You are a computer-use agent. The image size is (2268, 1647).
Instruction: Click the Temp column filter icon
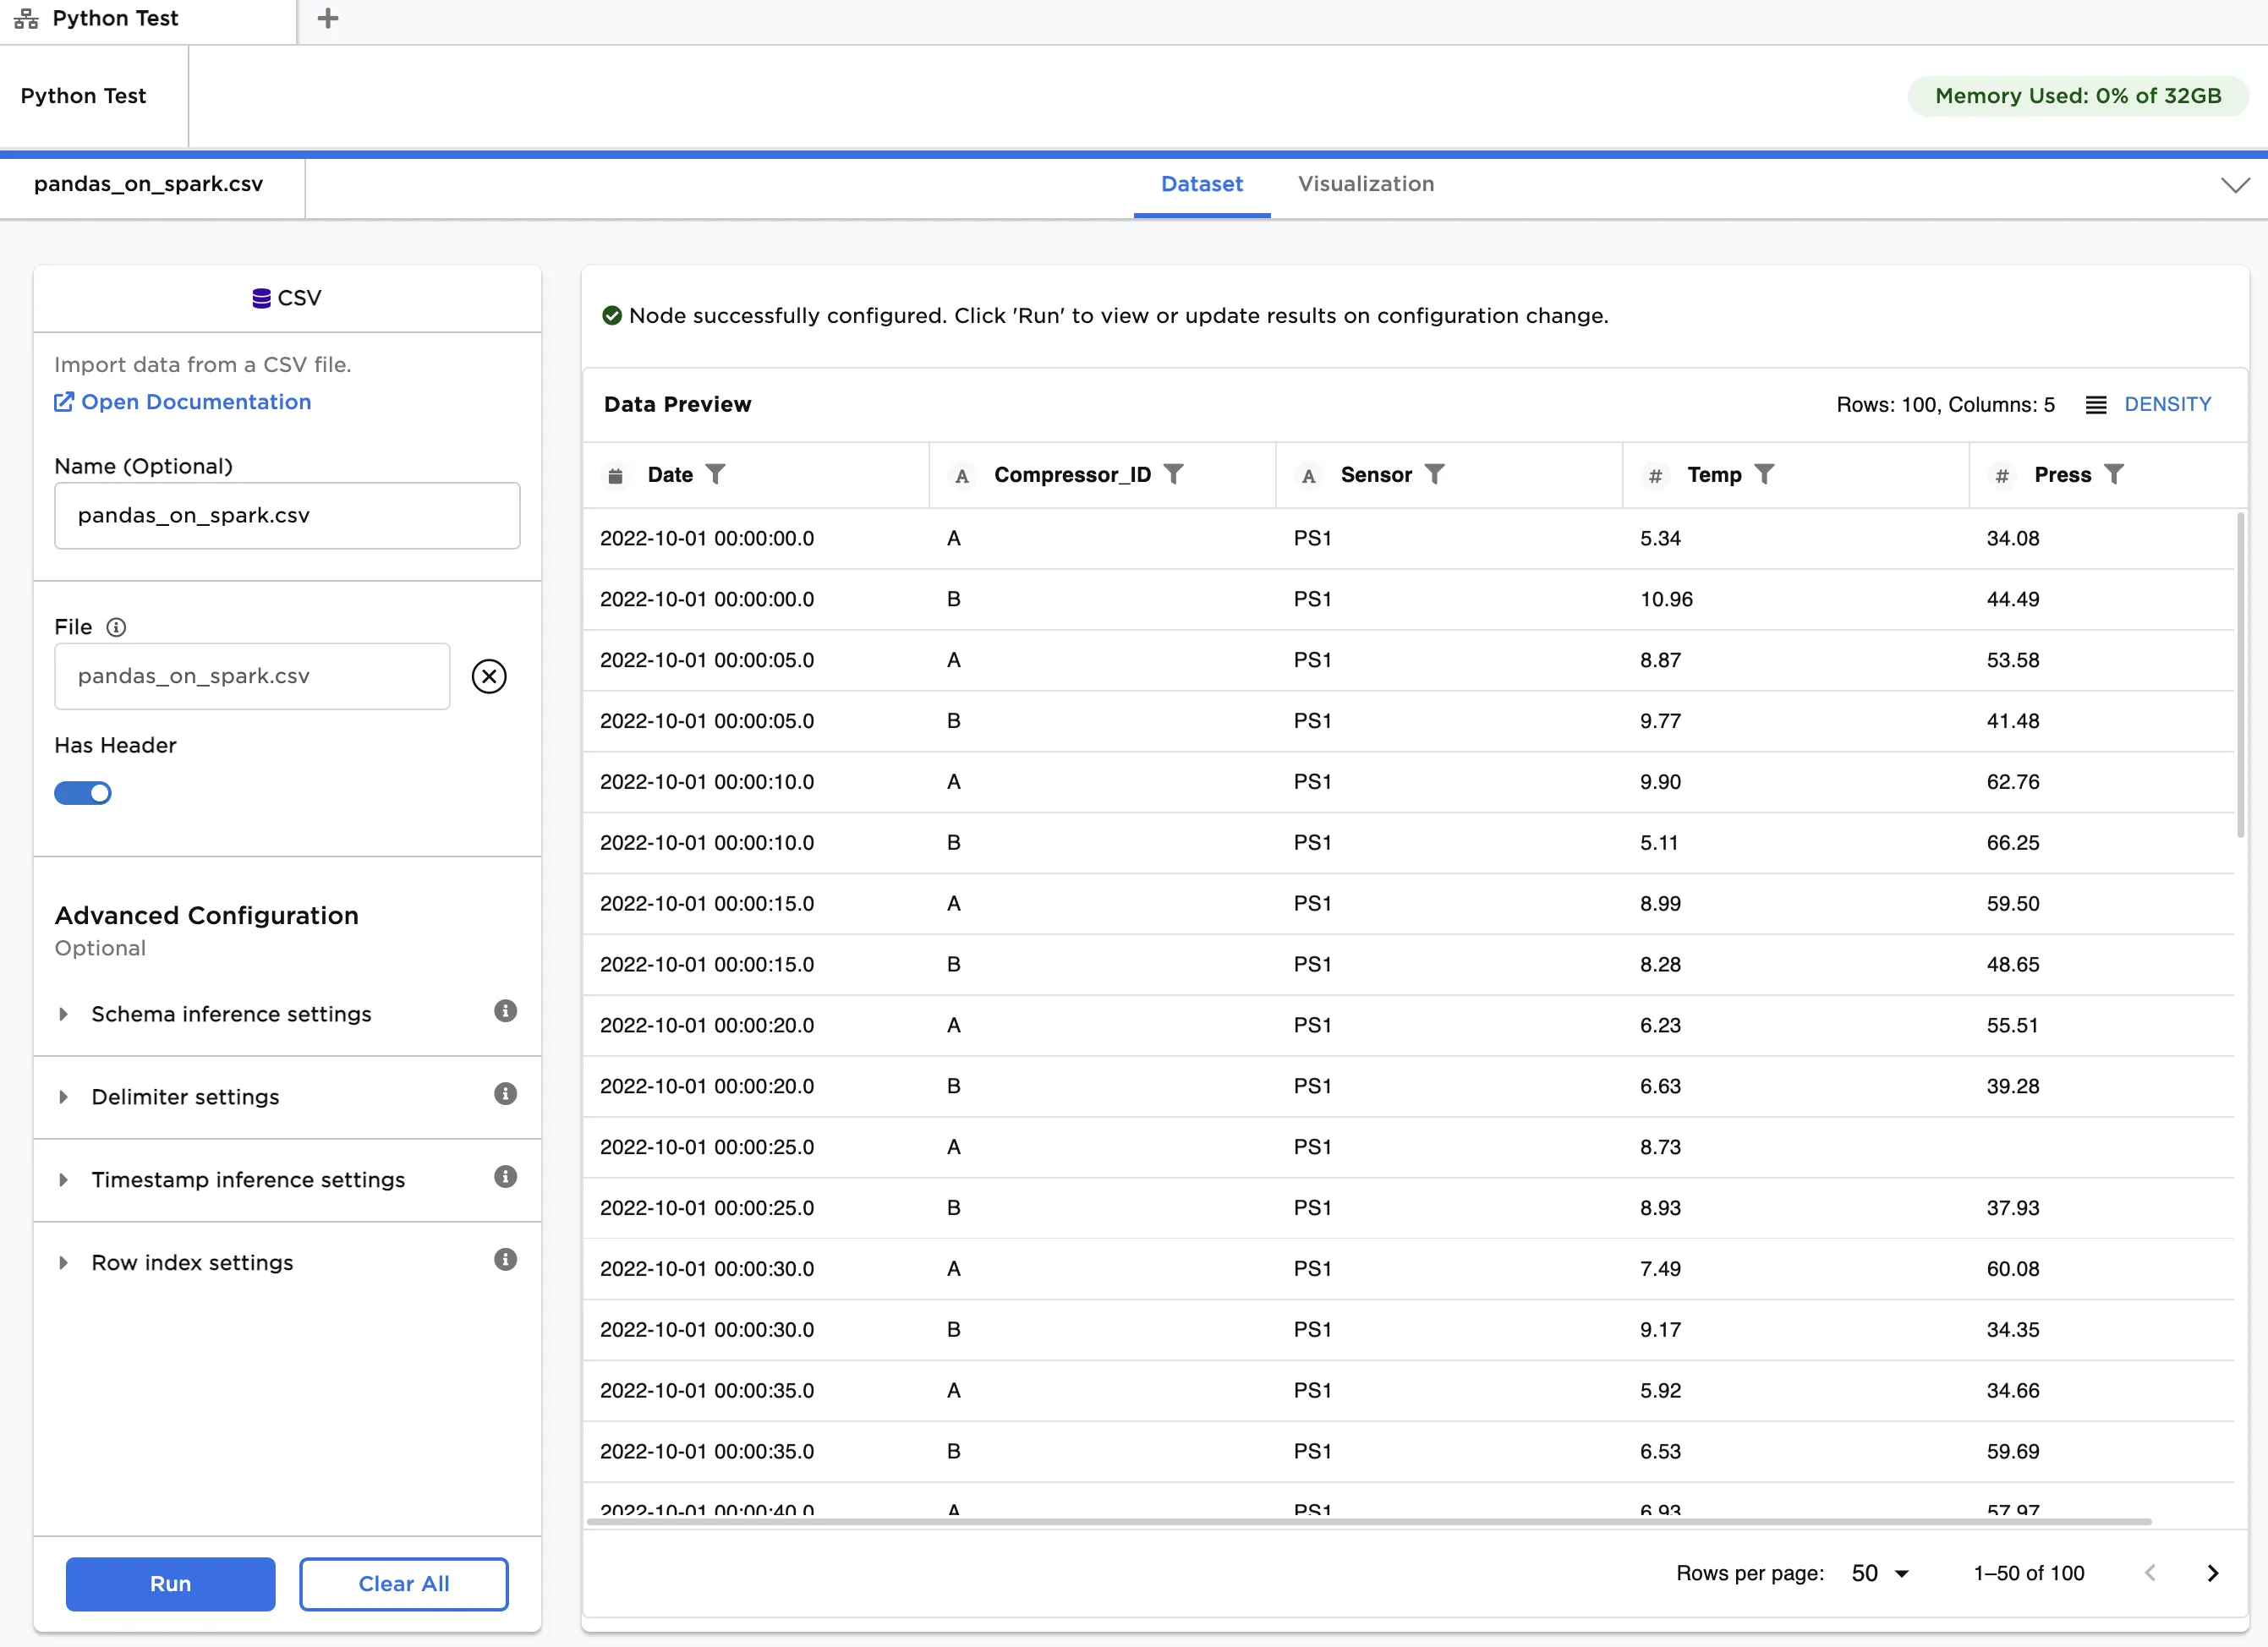click(1764, 474)
